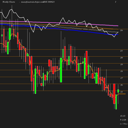Click the price axis label 15
128x128 pixels.
pos(121,92)
